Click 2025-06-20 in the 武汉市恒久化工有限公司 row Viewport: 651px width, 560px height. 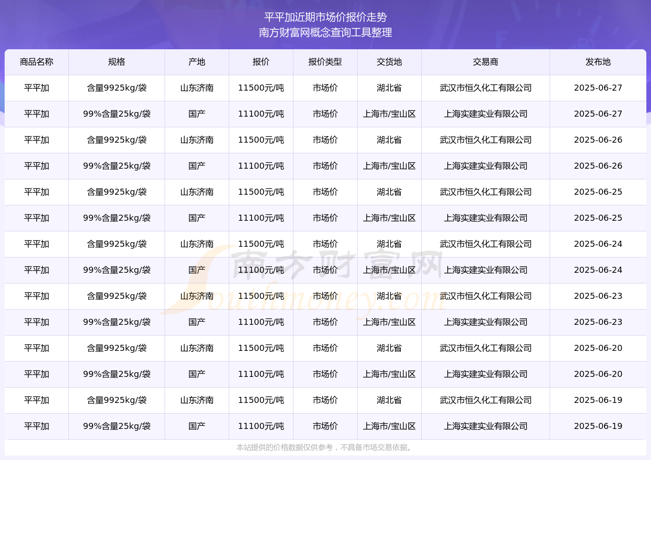click(x=598, y=348)
